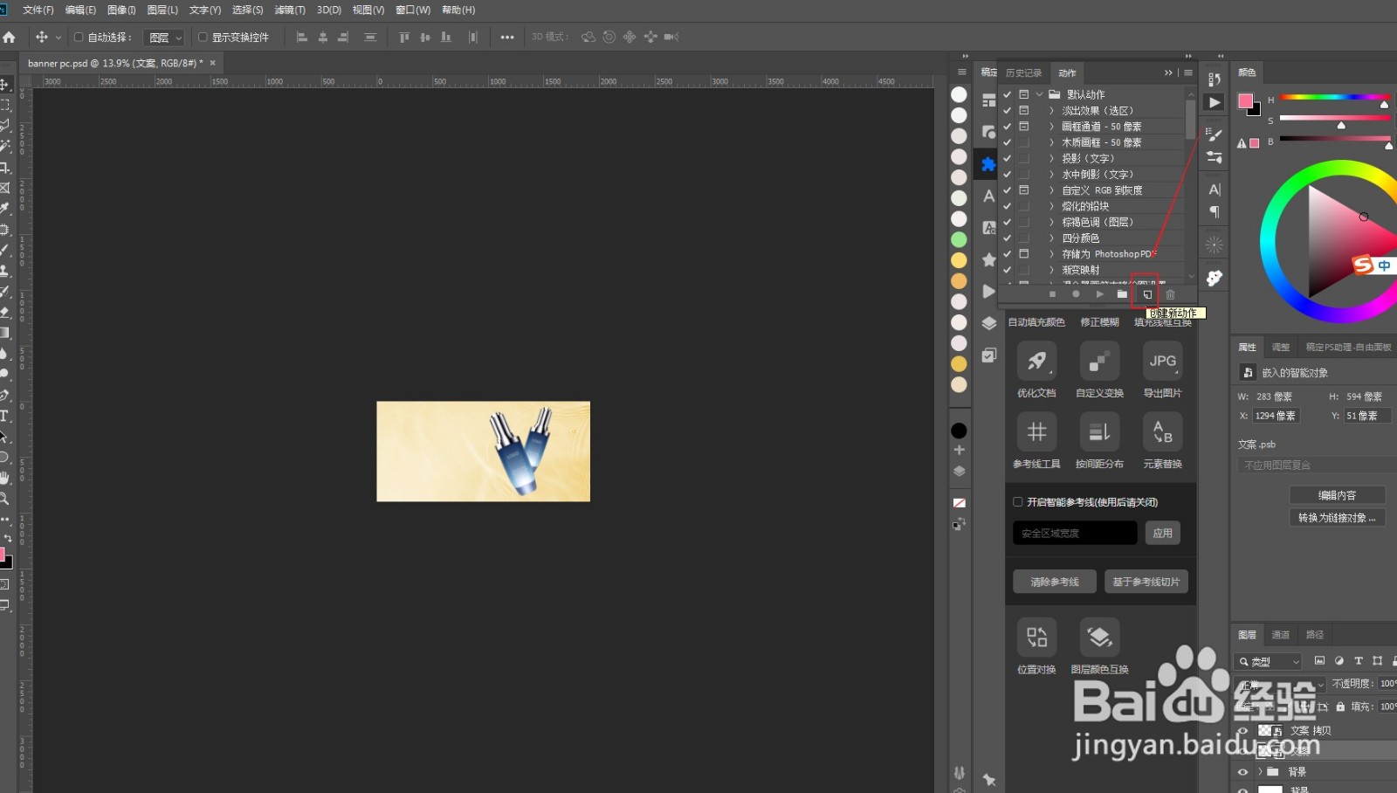Hide the 文案 拷贝 layer eye
Viewport: 1397px width, 793px height.
1242,730
